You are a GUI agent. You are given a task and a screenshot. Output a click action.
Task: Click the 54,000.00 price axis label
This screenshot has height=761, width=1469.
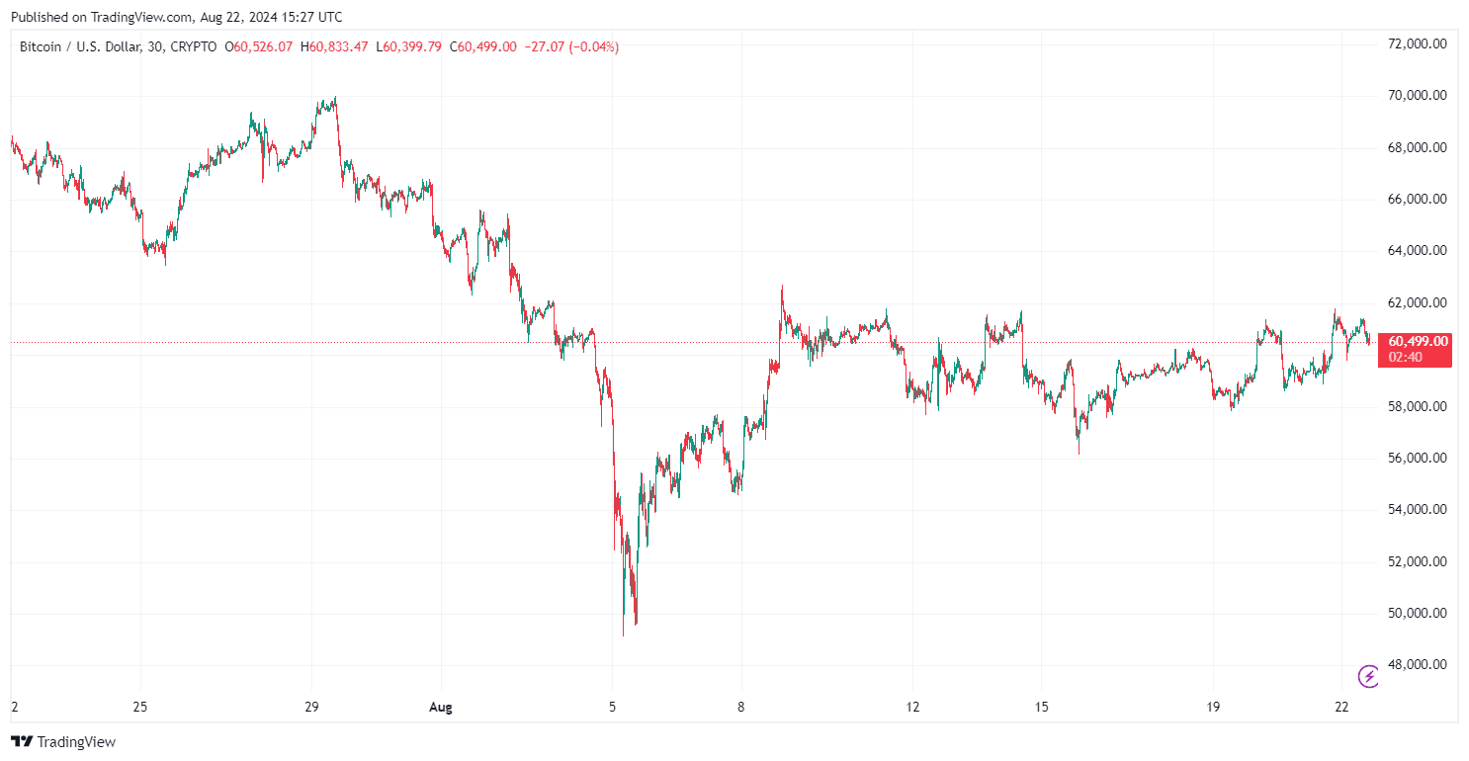click(x=1418, y=509)
